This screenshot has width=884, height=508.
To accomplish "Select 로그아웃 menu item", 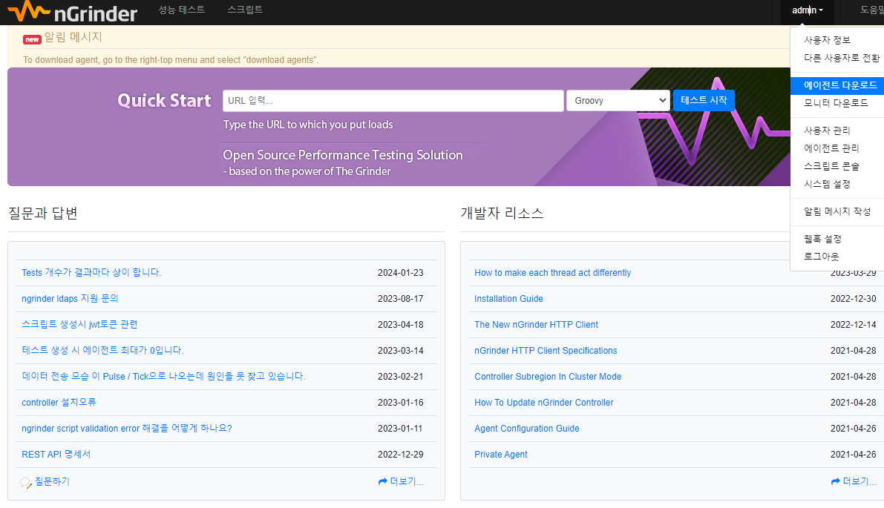I will (822, 257).
